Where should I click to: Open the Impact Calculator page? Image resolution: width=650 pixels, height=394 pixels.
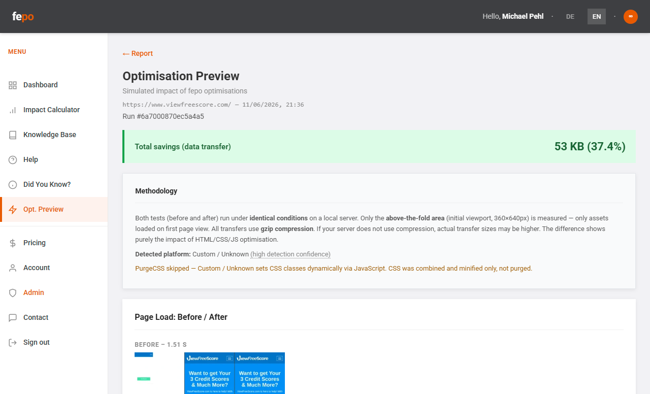(54, 110)
